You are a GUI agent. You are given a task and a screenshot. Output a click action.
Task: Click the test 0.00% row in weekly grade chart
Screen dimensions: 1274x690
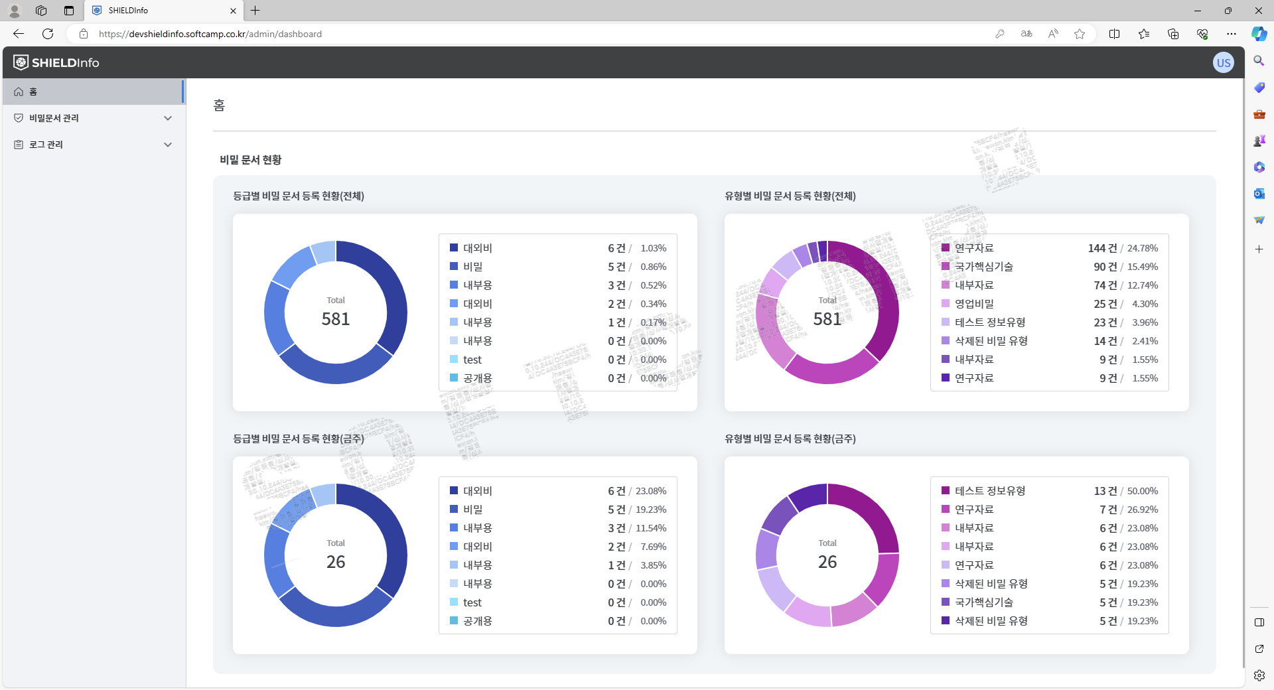tap(558, 602)
